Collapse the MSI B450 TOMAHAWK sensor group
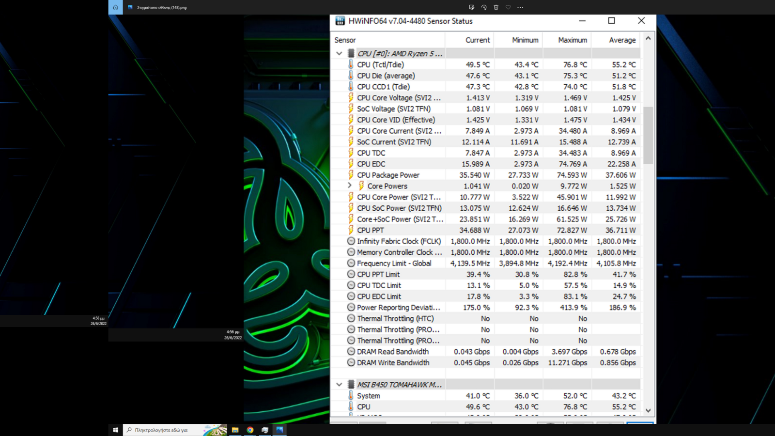The height and width of the screenshot is (436, 775). (339, 384)
